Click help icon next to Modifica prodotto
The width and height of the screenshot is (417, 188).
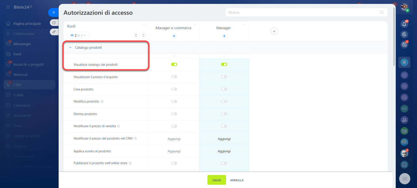point(102,102)
